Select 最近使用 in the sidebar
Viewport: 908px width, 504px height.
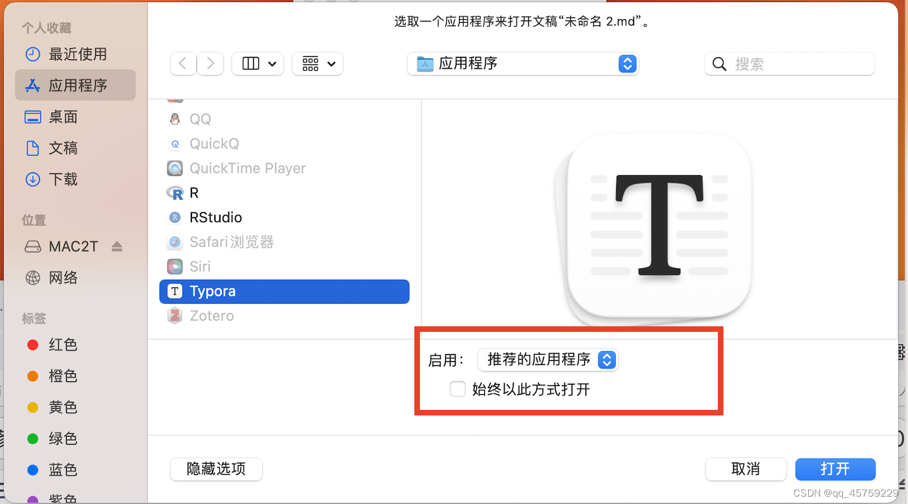pos(75,54)
